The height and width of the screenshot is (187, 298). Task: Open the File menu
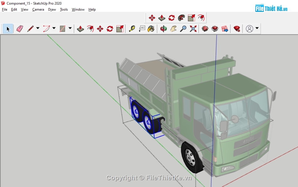tap(5, 9)
